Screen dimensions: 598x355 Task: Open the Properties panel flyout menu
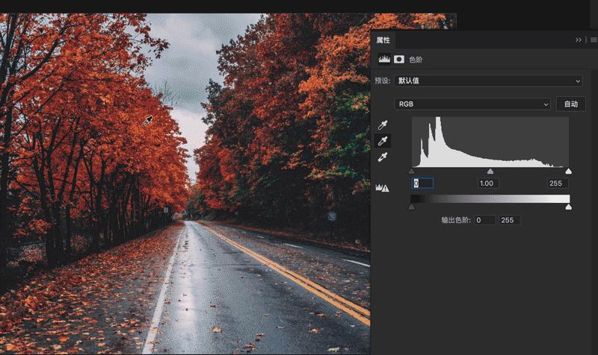coord(592,40)
